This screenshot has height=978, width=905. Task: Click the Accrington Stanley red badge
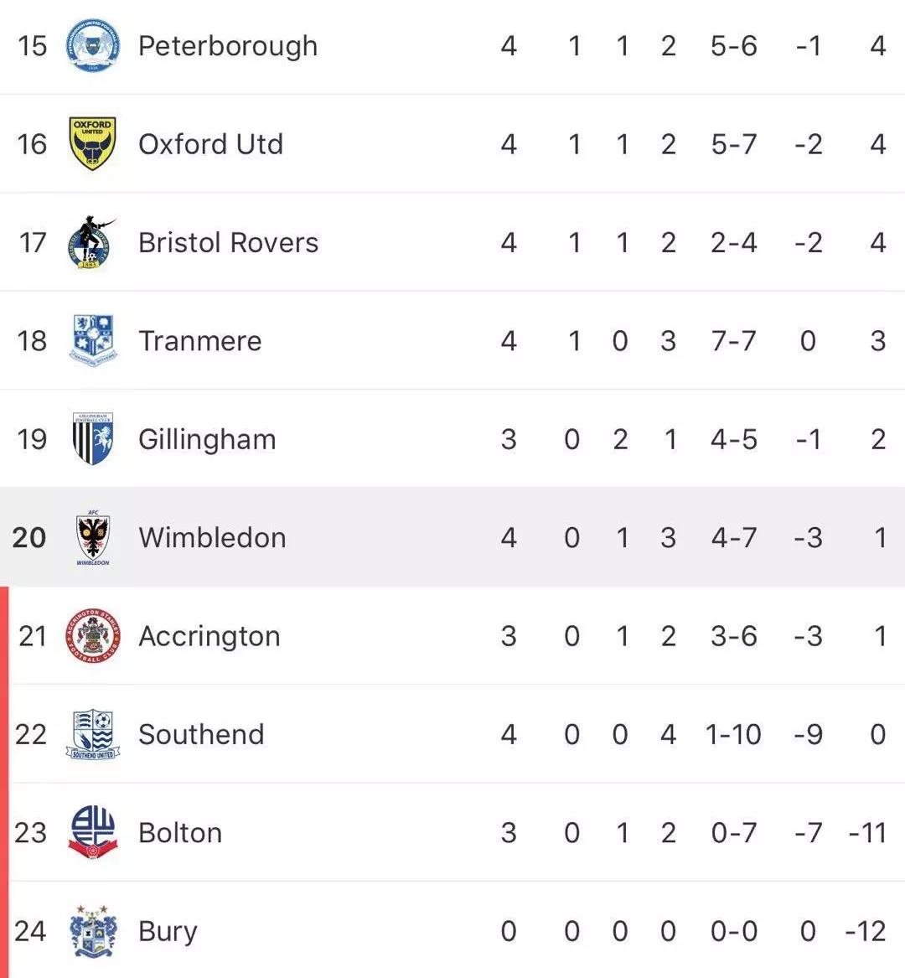[x=92, y=636]
